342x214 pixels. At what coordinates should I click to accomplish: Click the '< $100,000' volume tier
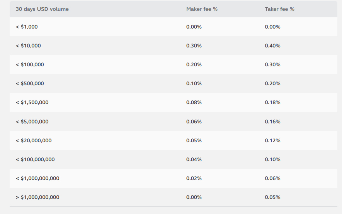[x=30, y=65]
